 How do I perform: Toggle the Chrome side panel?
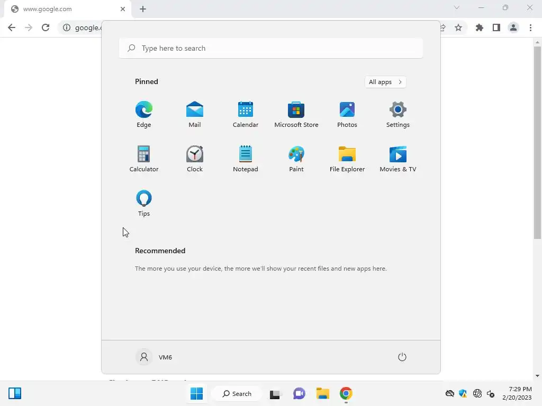pyautogui.click(x=496, y=27)
